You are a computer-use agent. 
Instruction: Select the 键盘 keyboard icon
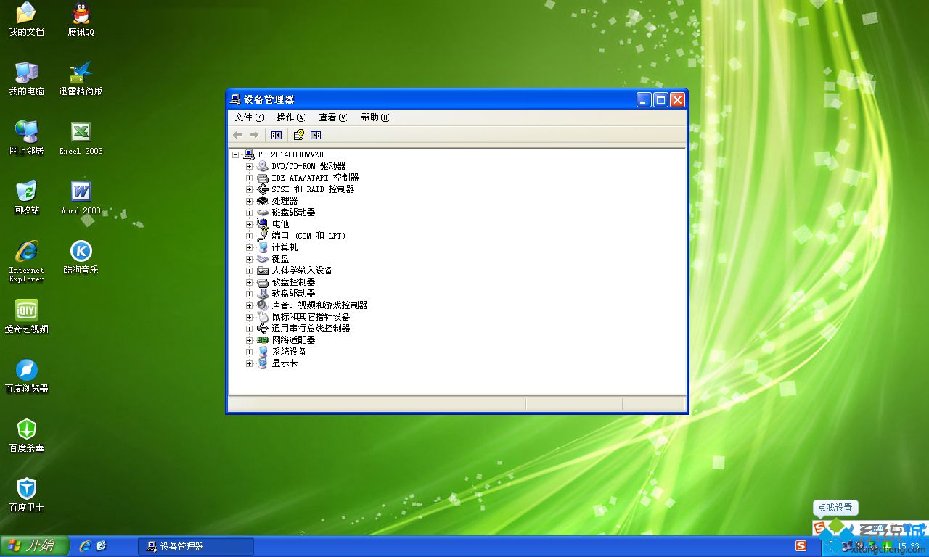(x=263, y=259)
